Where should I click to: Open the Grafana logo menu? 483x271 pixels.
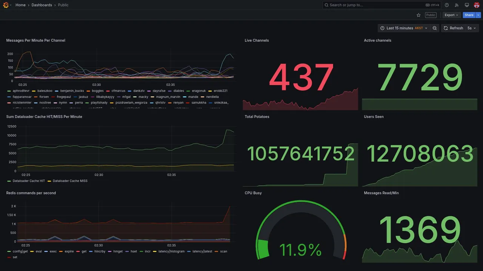pos(6,5)
